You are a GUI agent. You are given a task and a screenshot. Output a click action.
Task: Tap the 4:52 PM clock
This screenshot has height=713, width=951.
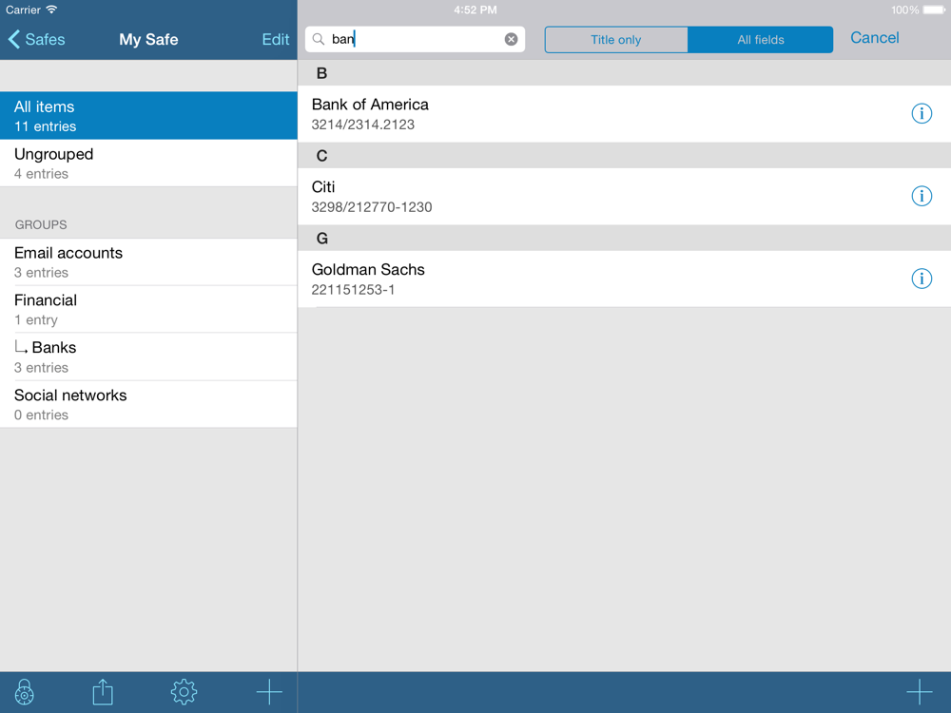coord(475,10)
